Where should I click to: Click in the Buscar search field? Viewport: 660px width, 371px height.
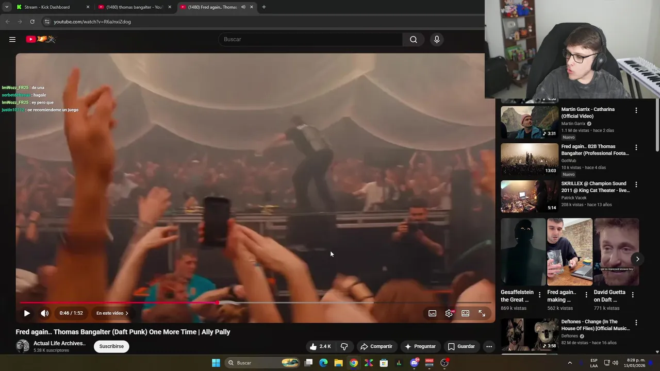[311, 39]
